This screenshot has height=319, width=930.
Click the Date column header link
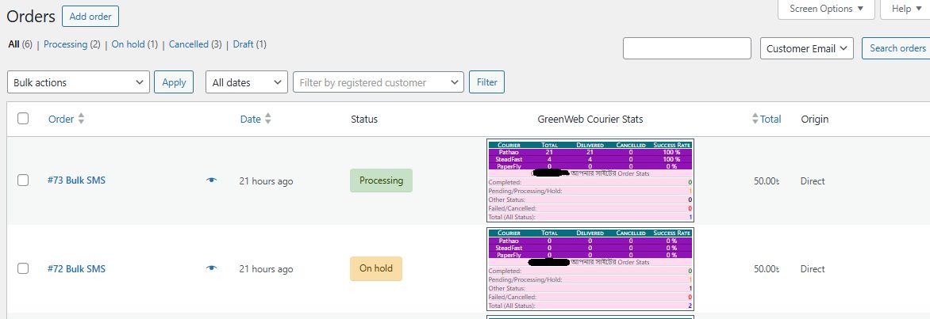click(x=250, y=119)
